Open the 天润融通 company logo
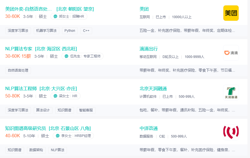 231,93
